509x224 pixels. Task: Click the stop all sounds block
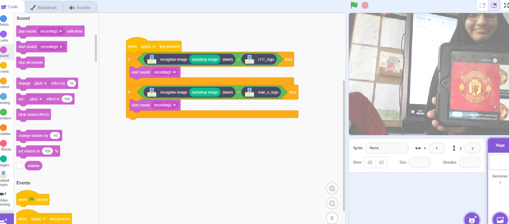[30, 63]
